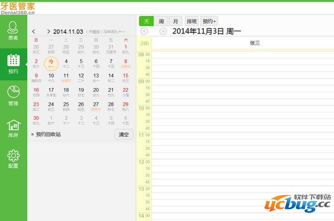Viewport: 334px width, 221px height.
Task: Switch to 周 week view
Action: (x=161, y=21)
